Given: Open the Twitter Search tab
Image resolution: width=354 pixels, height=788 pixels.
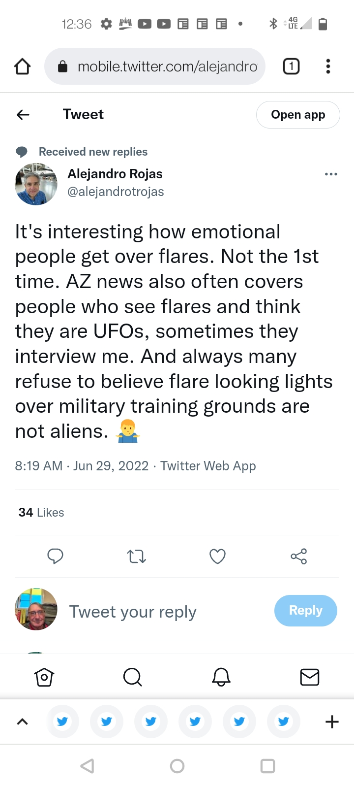Looking at the screenshot, I should (x=132, y=677).
